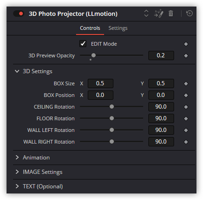Viewport: 203px width, 200px height.
Task: Delete the effect with the trash icon
Action: point(171,14)
